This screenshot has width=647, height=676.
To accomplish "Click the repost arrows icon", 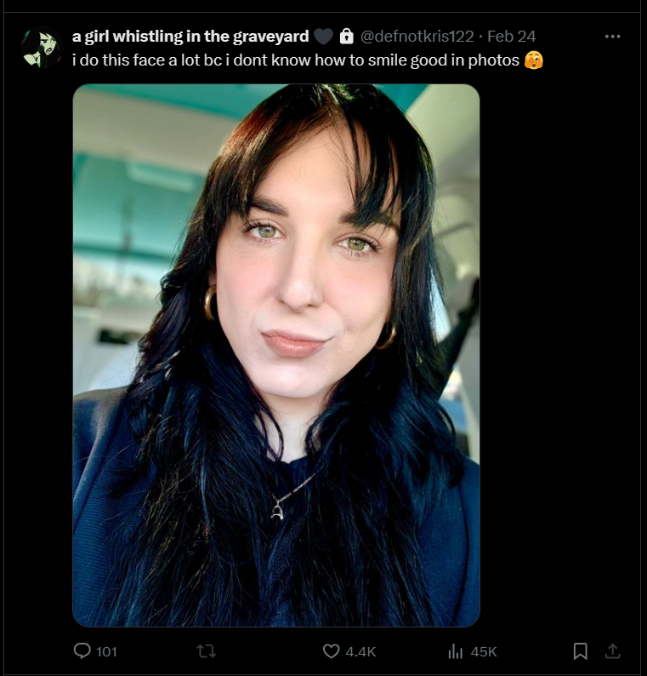I will [x=207, y=651].
